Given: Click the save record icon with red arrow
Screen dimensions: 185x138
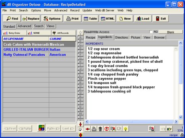Looking at the screenshot, I should [x=151, y=129].
